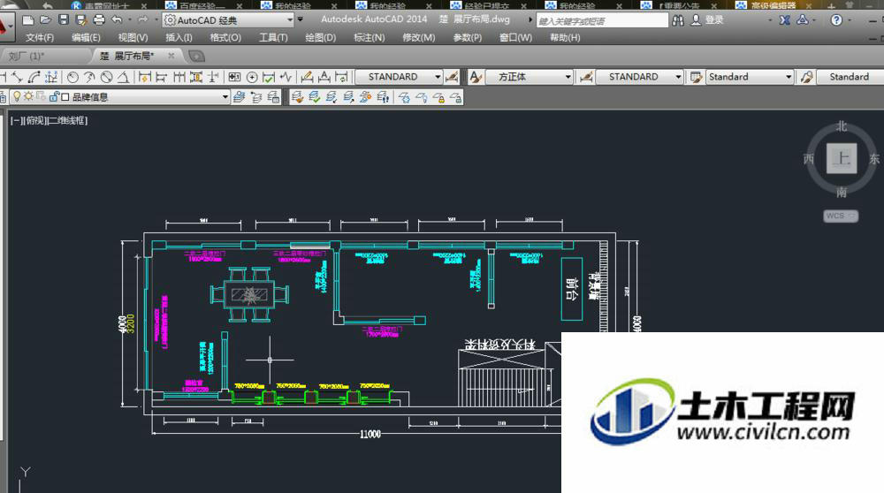Select the Dimension Edit tool
Viewport: 884px width, 493px height.
[x=307, y=77]
